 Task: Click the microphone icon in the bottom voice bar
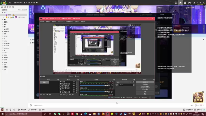pyautogui.click(x=11, y=110)
